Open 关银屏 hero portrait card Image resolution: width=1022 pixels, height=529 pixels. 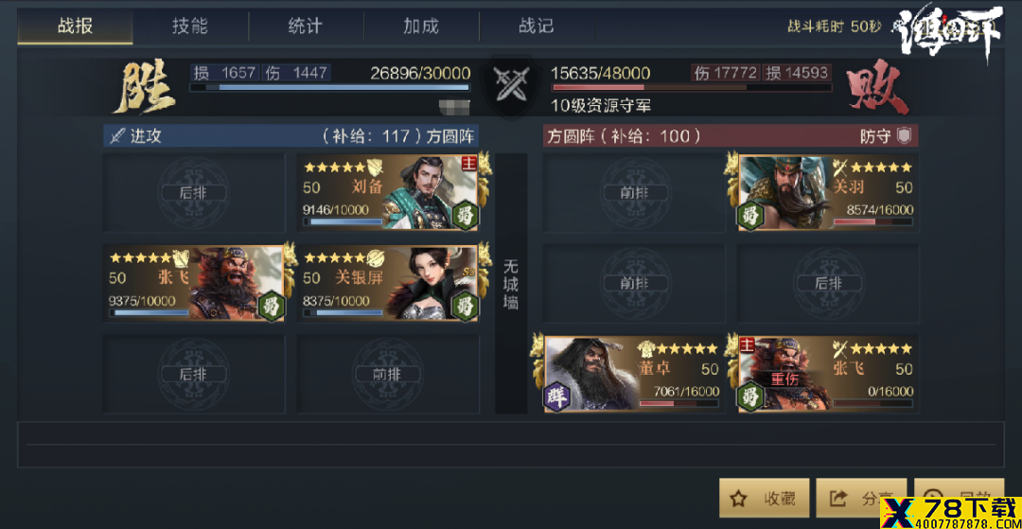tap(388, 283)
